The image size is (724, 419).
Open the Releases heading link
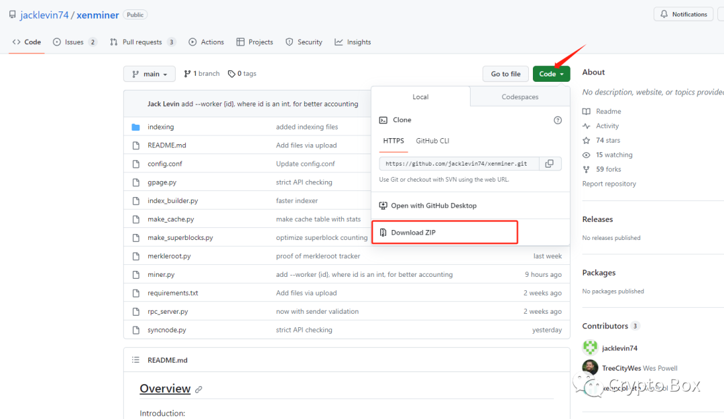[x=597, y=219]
